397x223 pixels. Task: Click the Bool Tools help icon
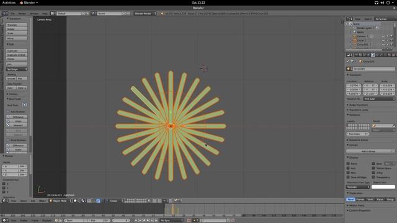click(x=24, y=105)
